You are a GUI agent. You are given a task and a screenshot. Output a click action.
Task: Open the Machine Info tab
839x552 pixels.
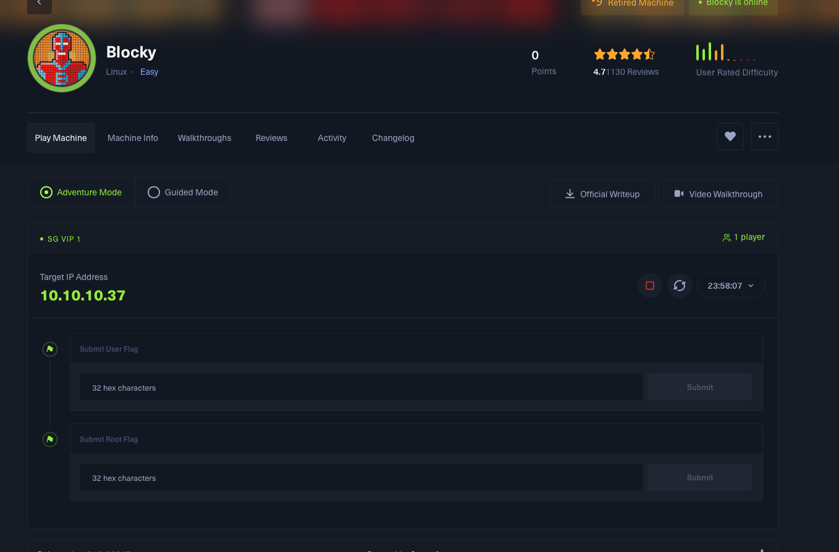point(133,138)
